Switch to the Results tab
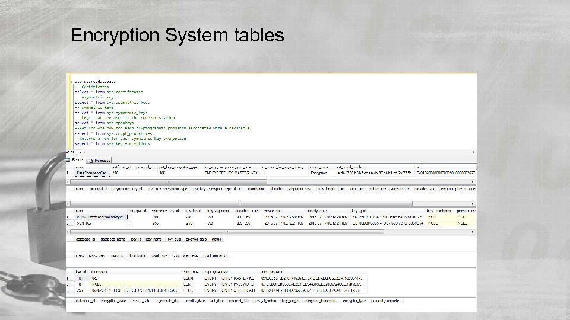570x320 pixels. click(75, 160)
